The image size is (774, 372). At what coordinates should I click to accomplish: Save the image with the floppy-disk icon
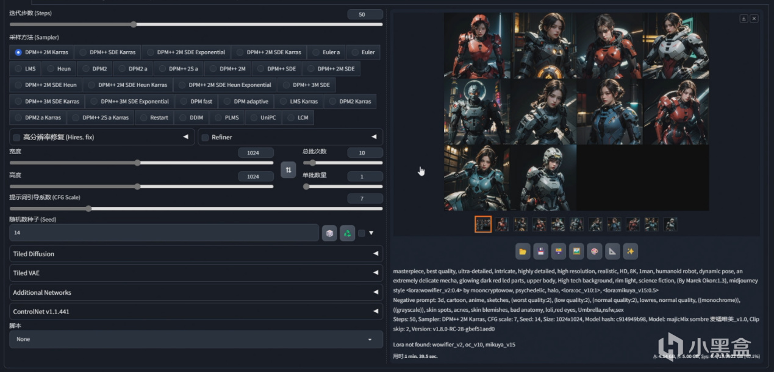coord(540,251)
